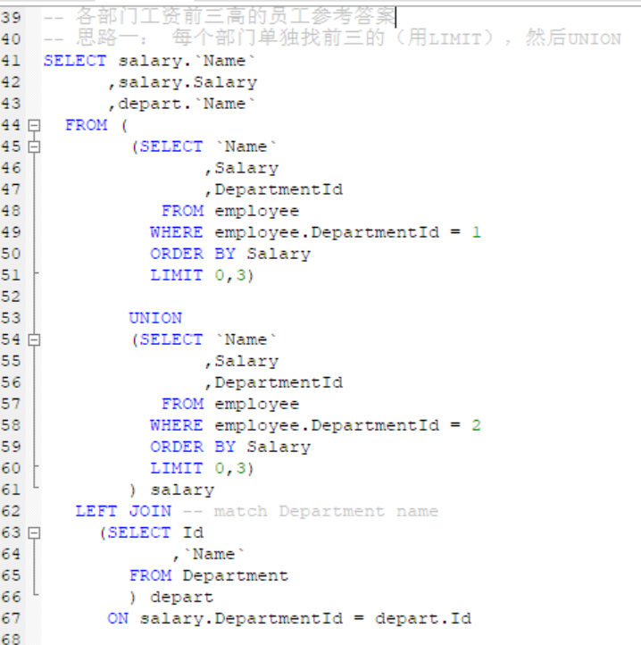Collapse the fold marker on line 63
Screen dimensions: 641x645
coord(34,533)
